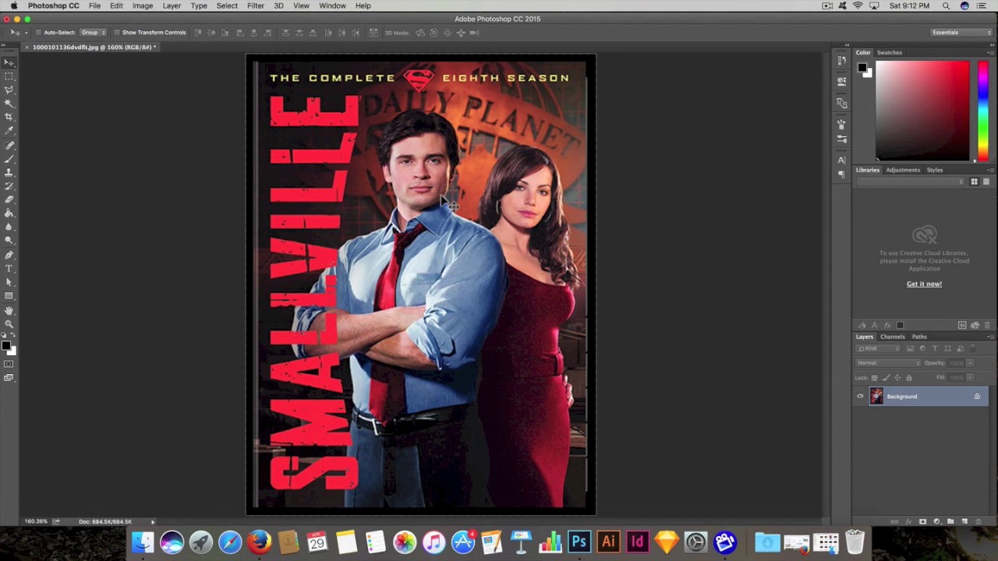This screenshot has width=998, height=561.
Task: Pick a color in the color field
Action: [x=922, y=111]
